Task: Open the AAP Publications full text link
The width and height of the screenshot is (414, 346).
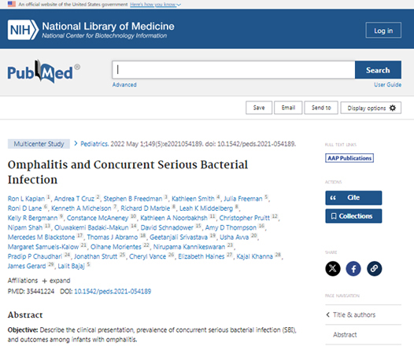Action: 349,158
